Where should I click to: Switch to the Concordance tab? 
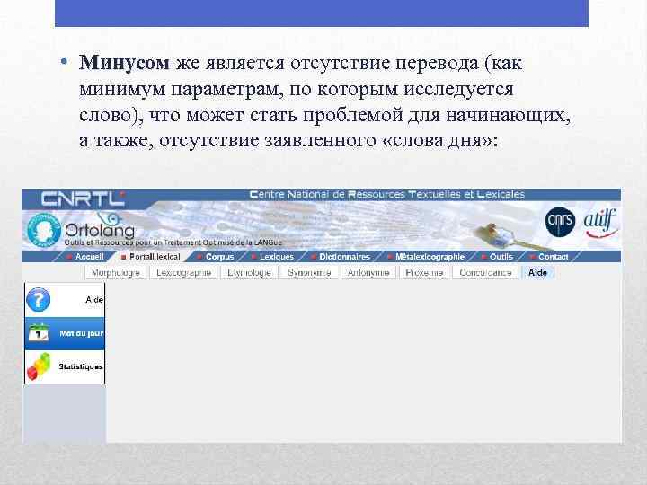coord(485,273)
